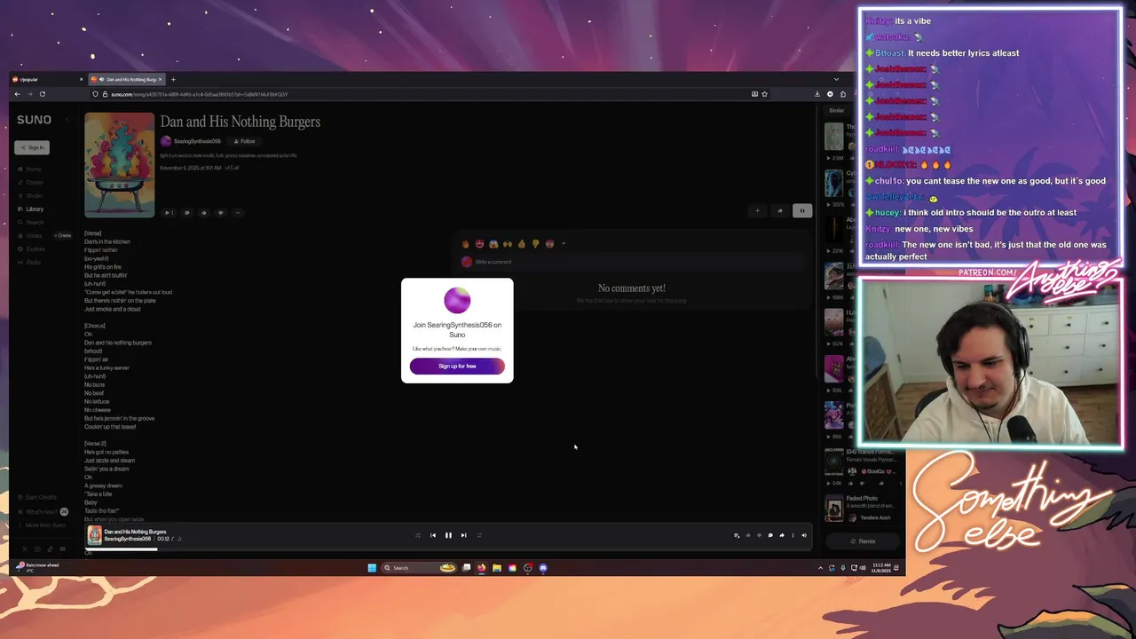Toggle shuffle in the bottom player
Screen dimensions: 1136x639
(418, 535)
